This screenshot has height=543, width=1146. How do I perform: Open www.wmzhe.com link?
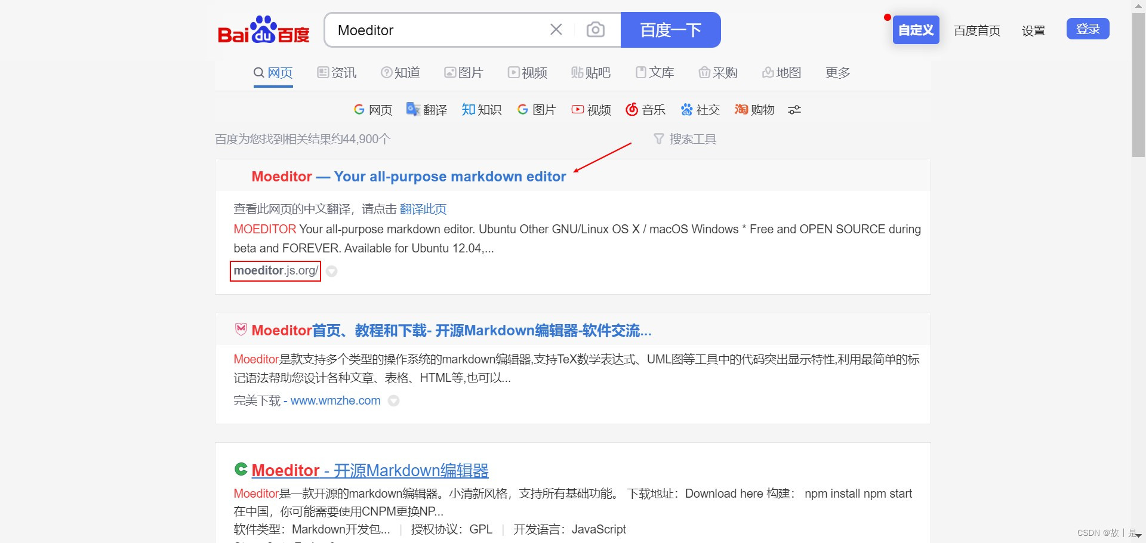(x=335, y=401)
